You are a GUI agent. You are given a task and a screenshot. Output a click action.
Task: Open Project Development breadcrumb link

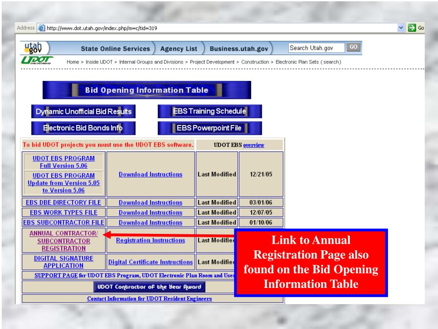click(x=212, y=62)
